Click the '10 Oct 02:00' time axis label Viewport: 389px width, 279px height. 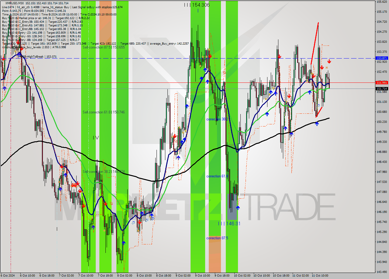pos(242,276)
